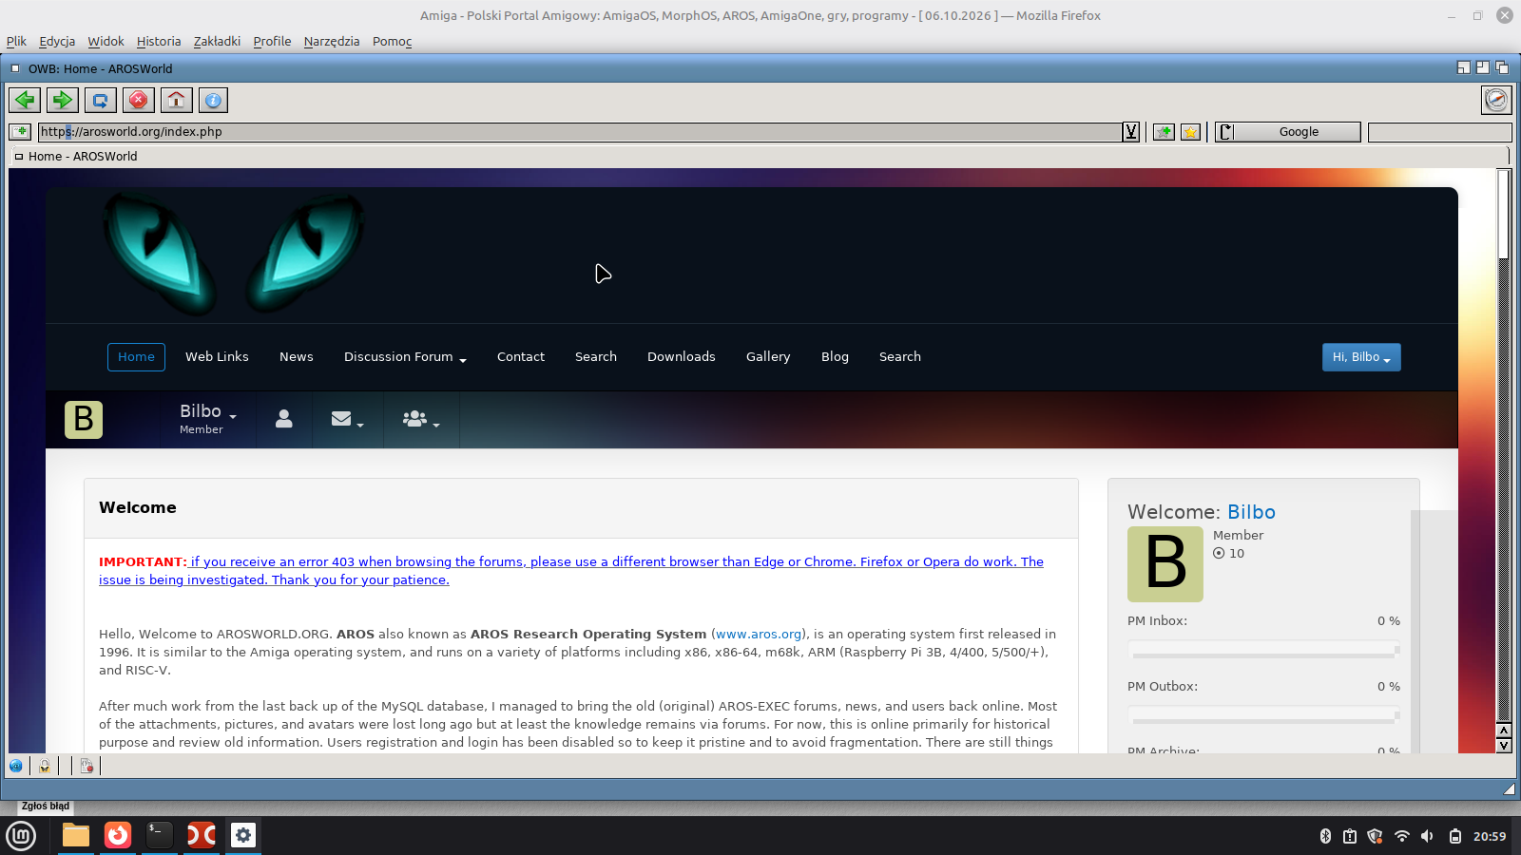
Task: Open bookmarks with the yellow star icon
Action: (x=1190, y=132)
